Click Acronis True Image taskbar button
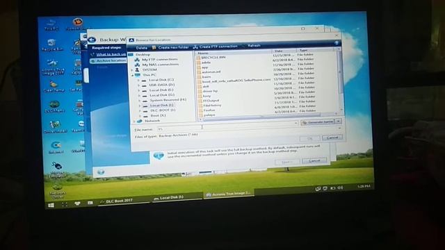Screen dimensions: 445x250 click(x=229, y=194)
